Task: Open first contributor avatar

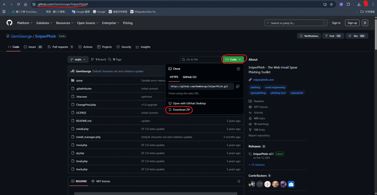Action: [252, 184]
